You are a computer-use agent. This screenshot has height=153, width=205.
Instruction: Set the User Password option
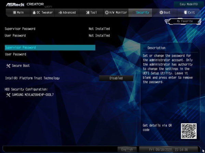tap(16, 54)
